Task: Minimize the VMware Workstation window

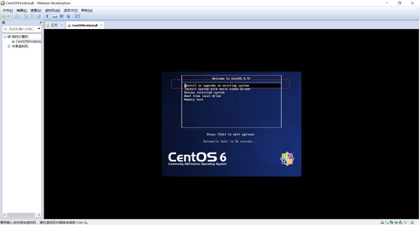Action: [387, 3]
